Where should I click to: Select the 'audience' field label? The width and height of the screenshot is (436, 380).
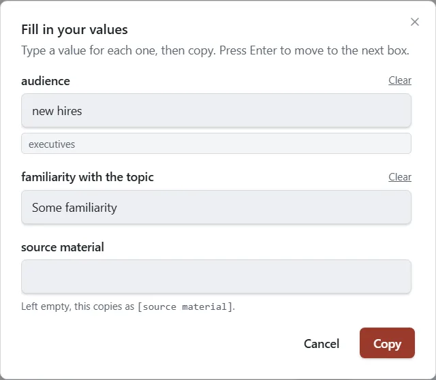[46, 81]
